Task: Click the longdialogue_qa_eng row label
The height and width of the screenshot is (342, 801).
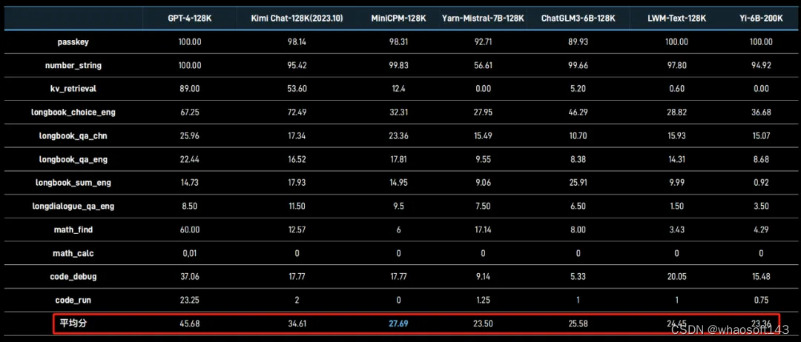Action: [73, 207]
